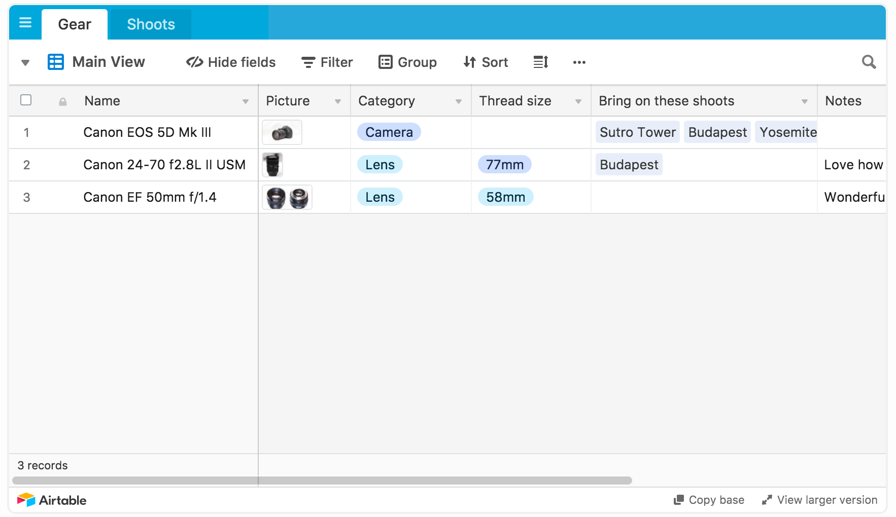Open the hamburger menu icon
896x517 pixels.
click(25, 23)
